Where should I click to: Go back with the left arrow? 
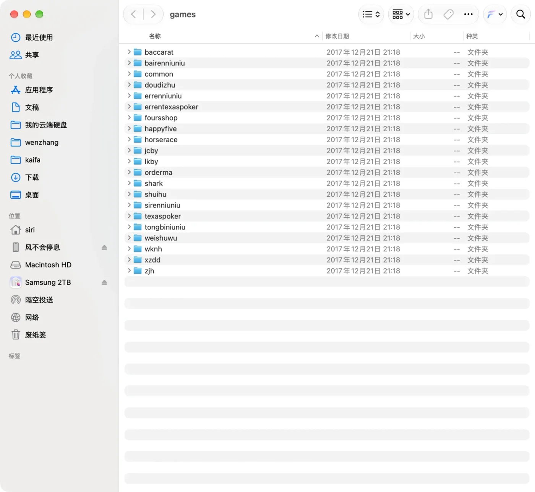tap(133, 15)
